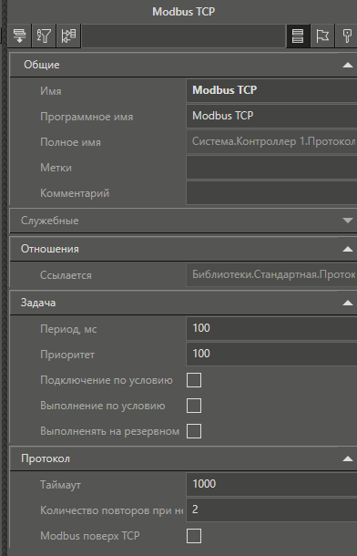Edit the Приоритет value
This screenshot has width=357, height=556.
pyautogui.click(x=271, y=354)
